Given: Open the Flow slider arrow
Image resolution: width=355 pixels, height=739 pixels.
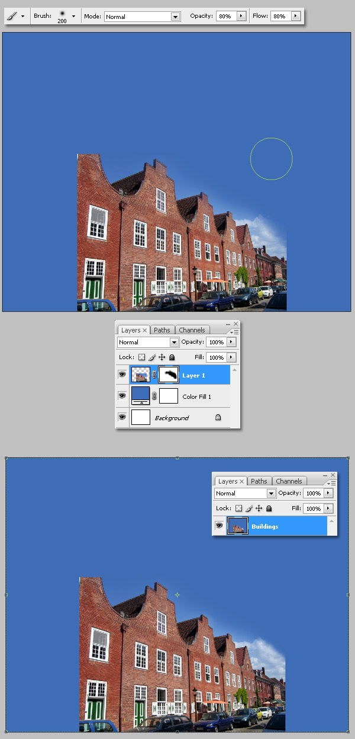Looking at the screenshot, I should pos(296,17).
